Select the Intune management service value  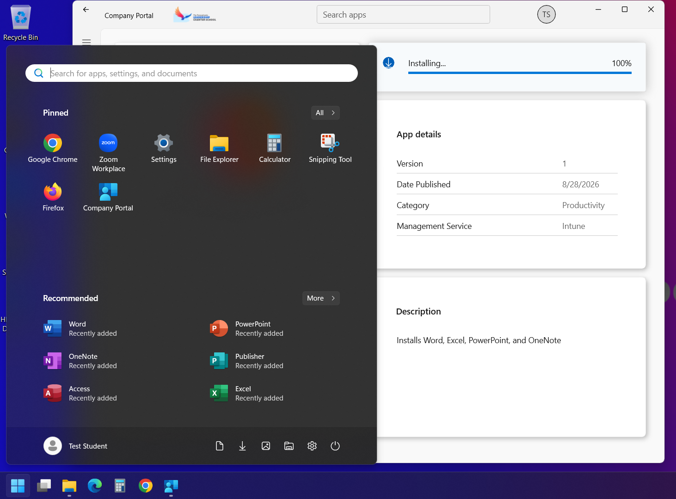(574, 226)
